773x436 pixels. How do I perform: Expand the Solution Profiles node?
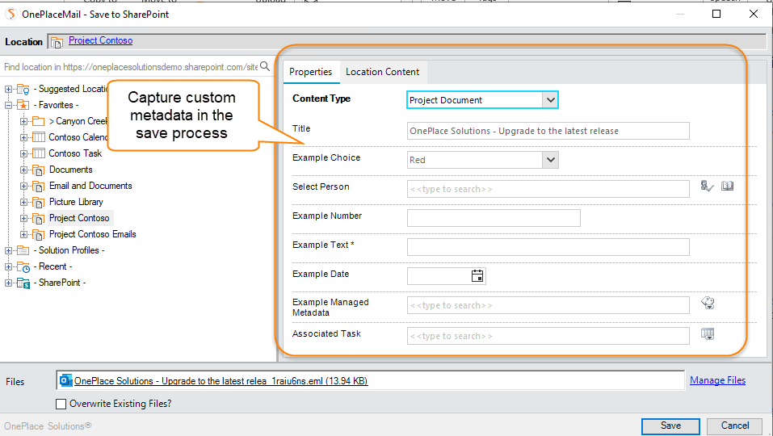[x=8, y=250]
